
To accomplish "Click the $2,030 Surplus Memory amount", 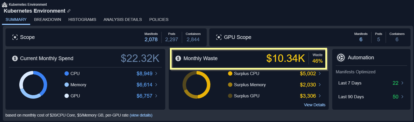I will click(x=308, y=85).
